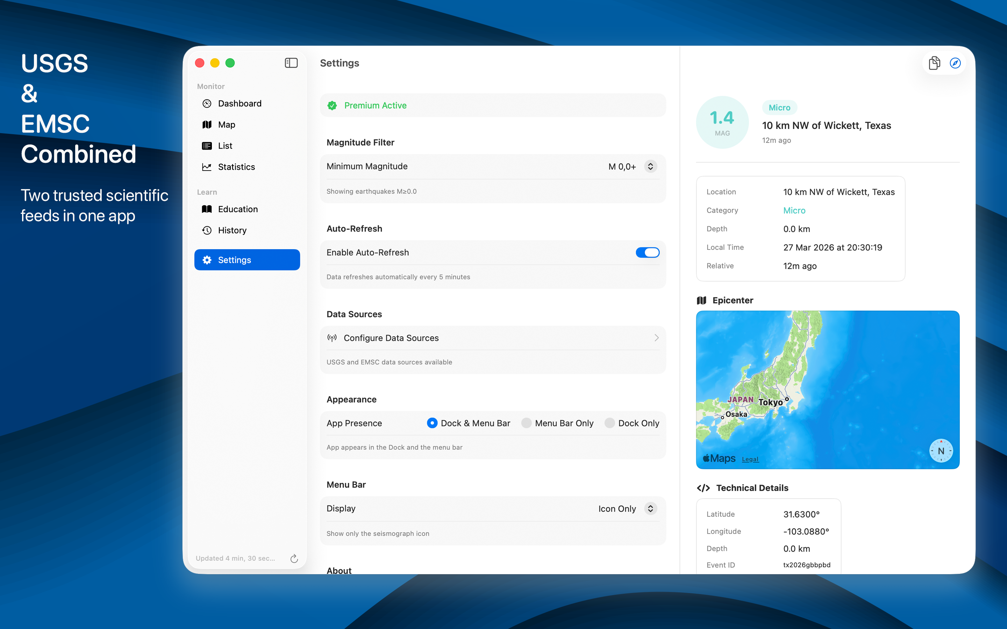Click the Dashboard gauge icon

[x=207, y=103]
